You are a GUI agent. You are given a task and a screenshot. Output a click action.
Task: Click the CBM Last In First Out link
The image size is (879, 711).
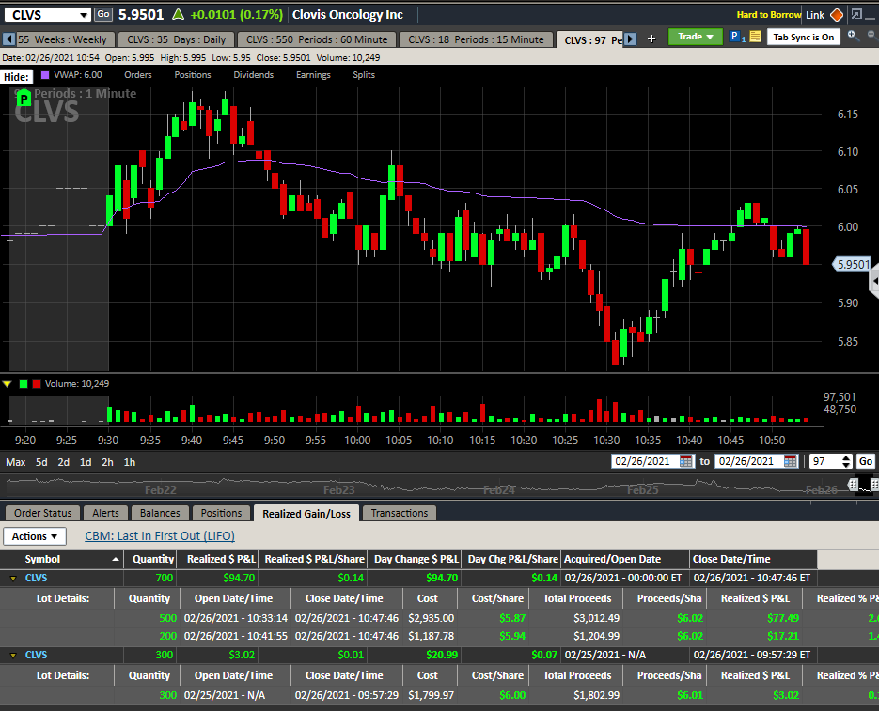click(160, 536)
